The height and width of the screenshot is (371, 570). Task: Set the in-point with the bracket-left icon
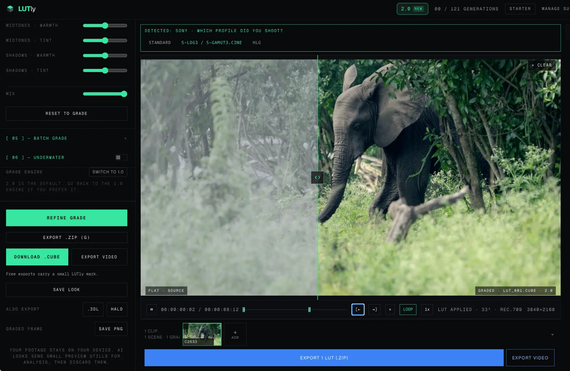tap(358, 310)
